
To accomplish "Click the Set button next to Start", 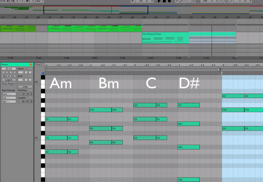I will pyautogui.click(x=28, y=68).
